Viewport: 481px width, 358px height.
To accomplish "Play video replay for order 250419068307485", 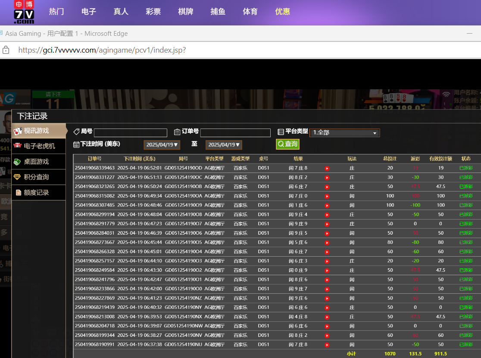I will pyautogui.click(x=327, y=205).
